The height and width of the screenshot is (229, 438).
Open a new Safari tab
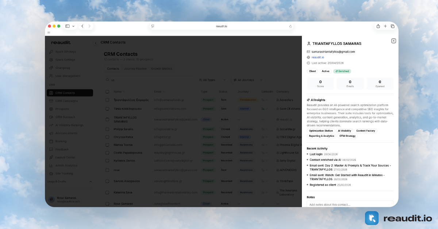pos(385,26)
